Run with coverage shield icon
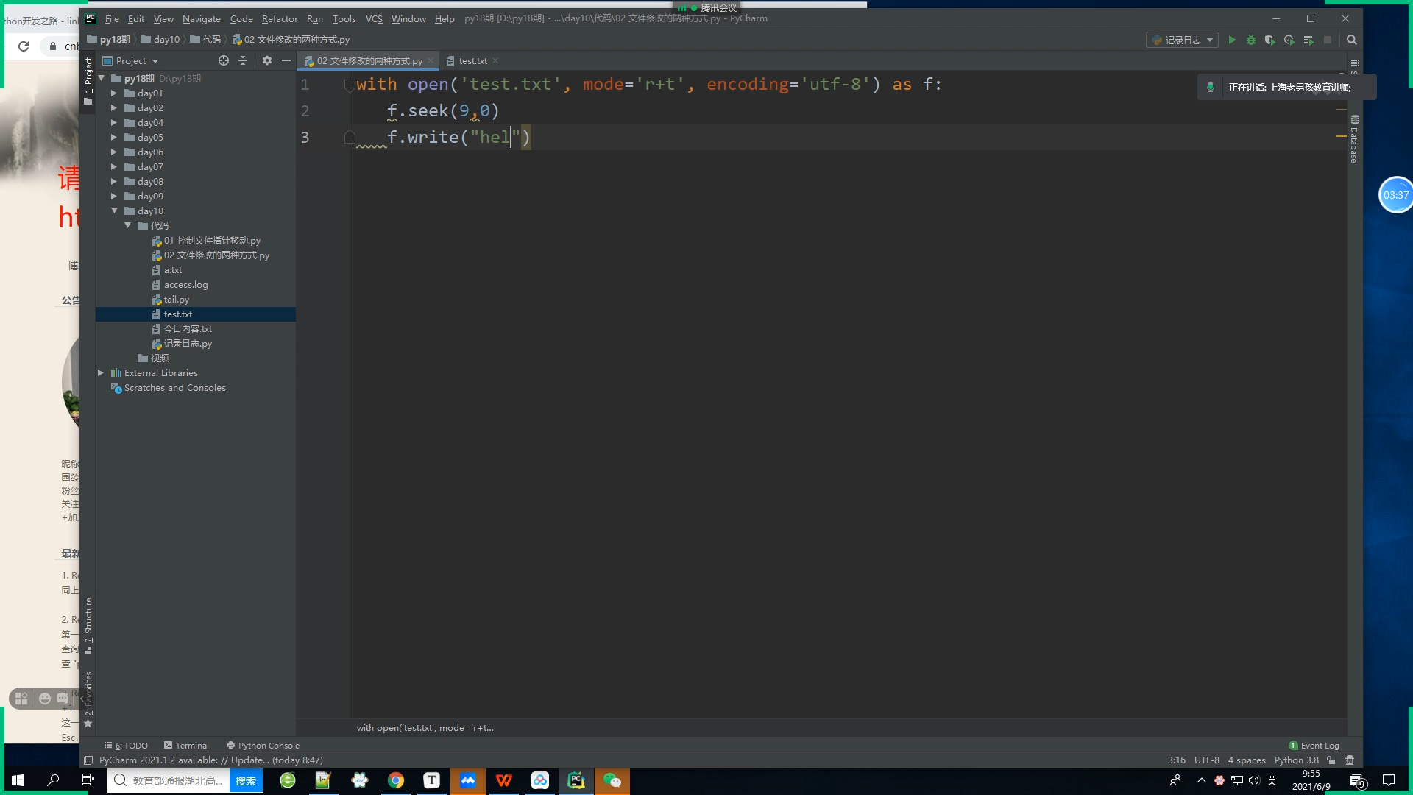Viewport: 1413px width, 795px height. point(1269,40)
